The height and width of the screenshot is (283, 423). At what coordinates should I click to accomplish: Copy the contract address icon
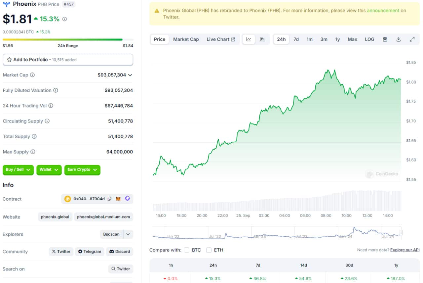pyautogui.click(x=109, y=199)
